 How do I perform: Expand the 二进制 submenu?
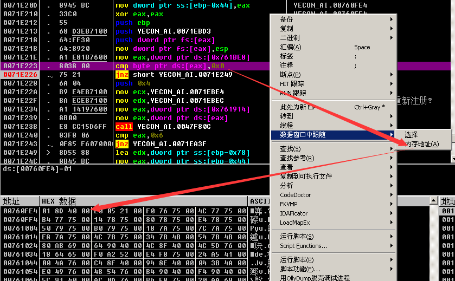point(290,38)
